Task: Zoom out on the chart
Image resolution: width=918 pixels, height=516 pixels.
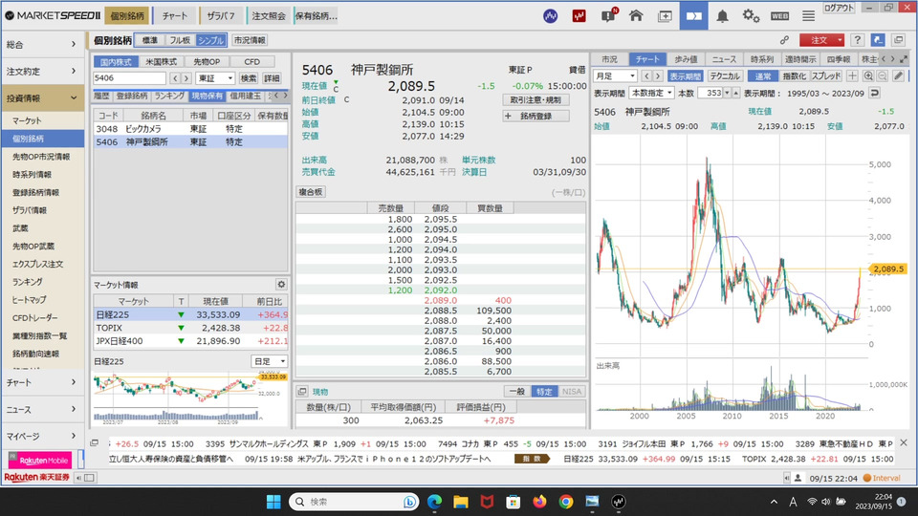Action: point(883,76)
